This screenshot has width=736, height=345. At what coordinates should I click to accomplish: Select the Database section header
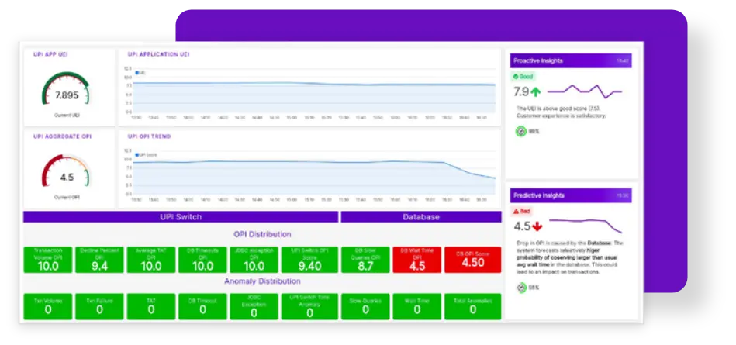pyautogui.click(x=421, y=217)
